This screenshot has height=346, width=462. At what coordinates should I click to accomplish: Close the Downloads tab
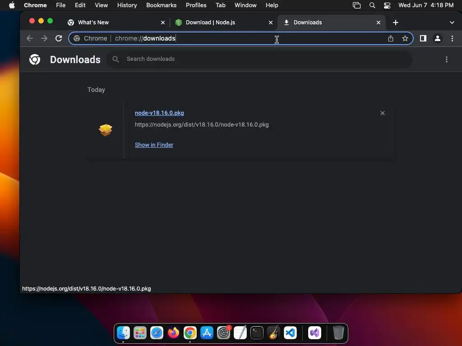379,23
